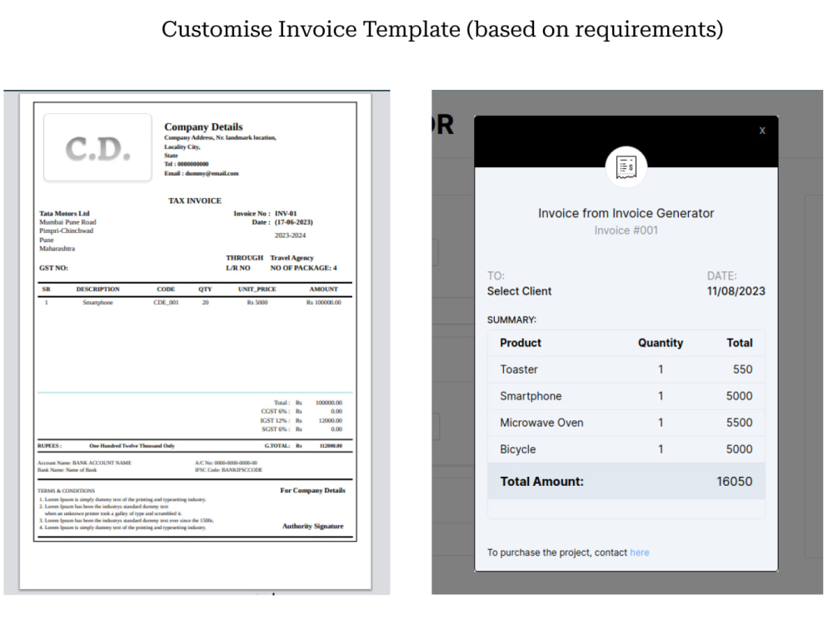Click the receipt icon atop the invoice modal
Screen dimensions: 833x624
tap(626, 167)
